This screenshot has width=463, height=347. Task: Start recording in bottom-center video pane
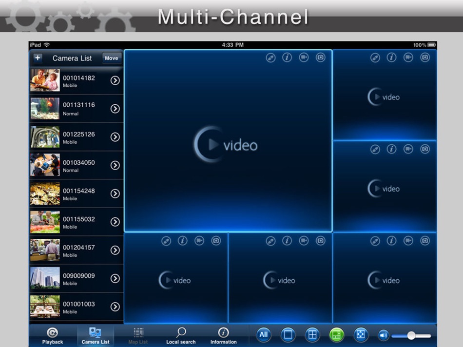304,241
